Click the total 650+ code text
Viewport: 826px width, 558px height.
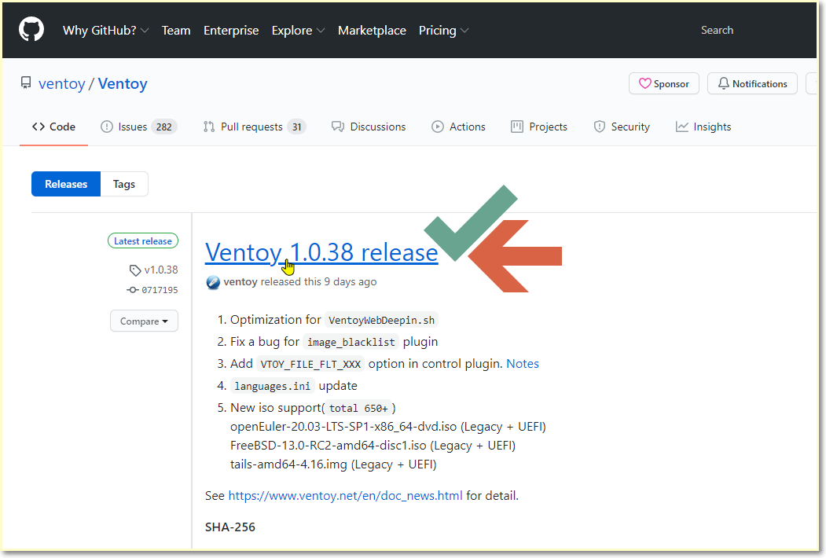click(x=358, y=409)
